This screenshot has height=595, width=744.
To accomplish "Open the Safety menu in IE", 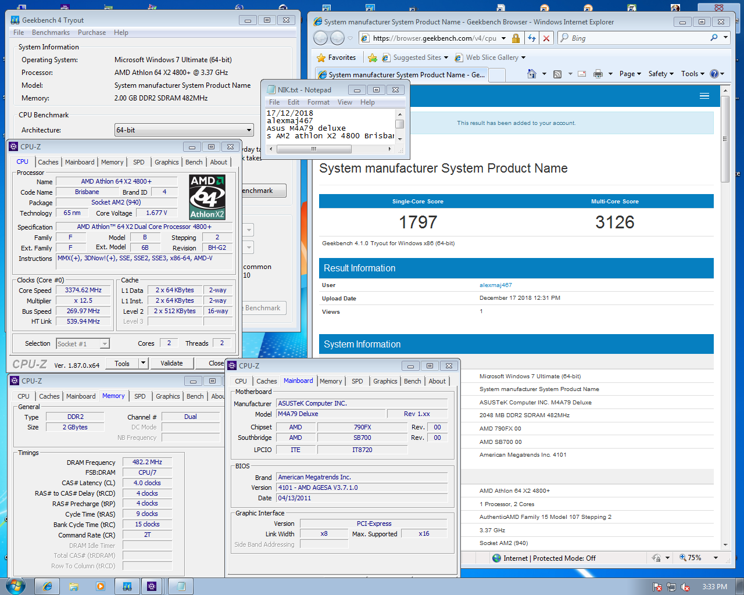I will pyautogui.click(x=661, y=74).
